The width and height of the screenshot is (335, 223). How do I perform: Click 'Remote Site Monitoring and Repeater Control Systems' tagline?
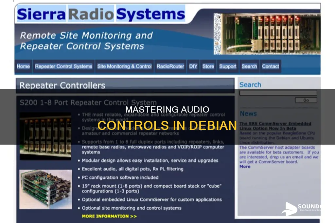pyautogui.click(x=86, y=41)
